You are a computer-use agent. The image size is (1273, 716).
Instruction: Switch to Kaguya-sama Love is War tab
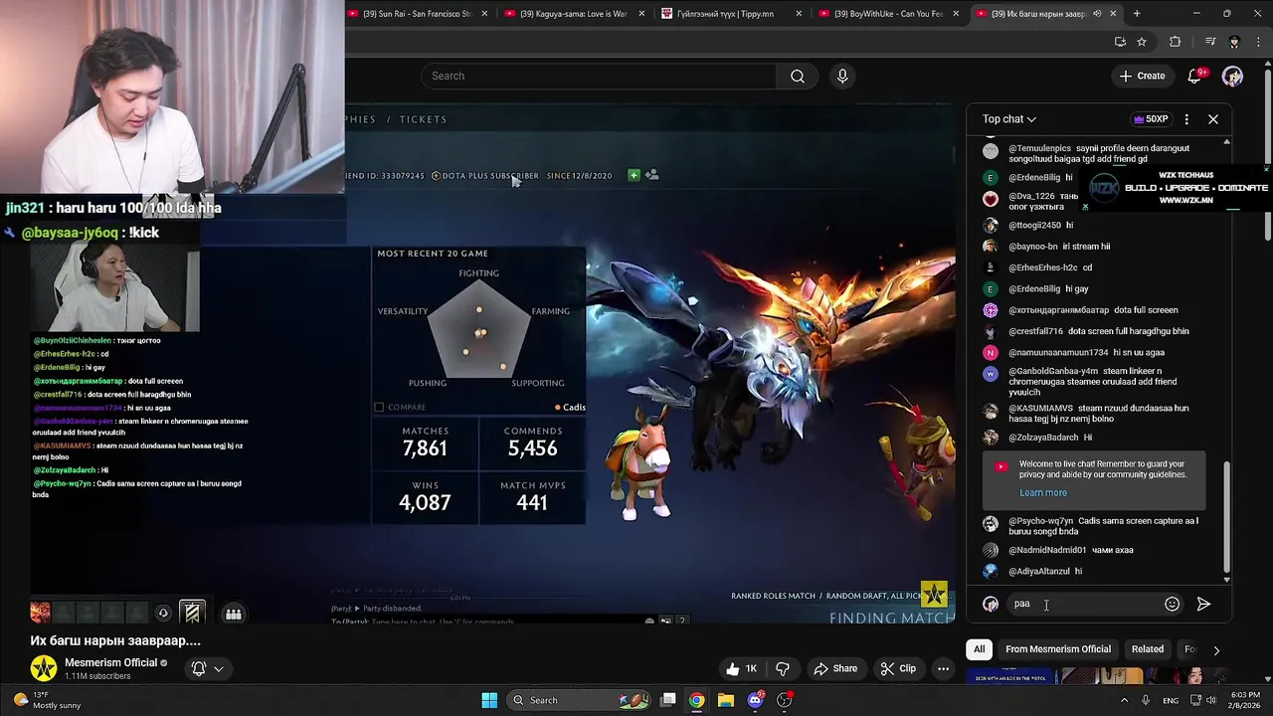coord(575,14)
